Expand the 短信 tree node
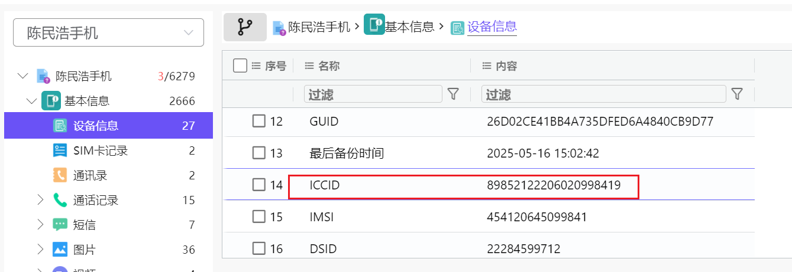The image size is (792, 272). 40,225
